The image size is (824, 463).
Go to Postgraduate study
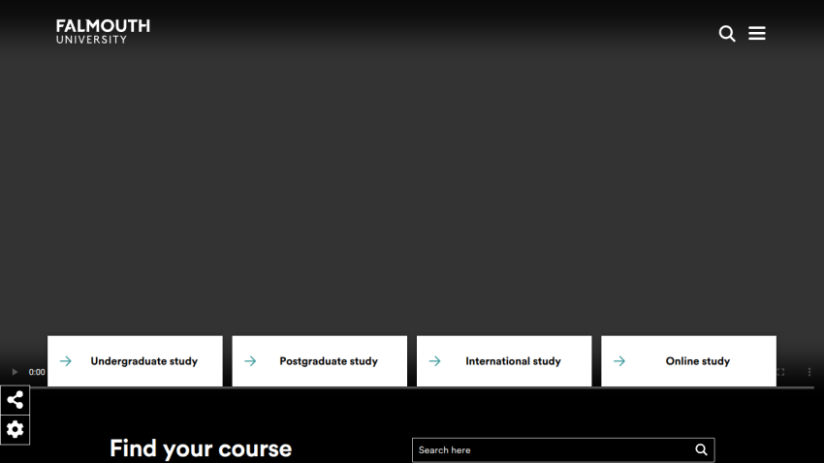pyautogui.click(x=320, y=361)
